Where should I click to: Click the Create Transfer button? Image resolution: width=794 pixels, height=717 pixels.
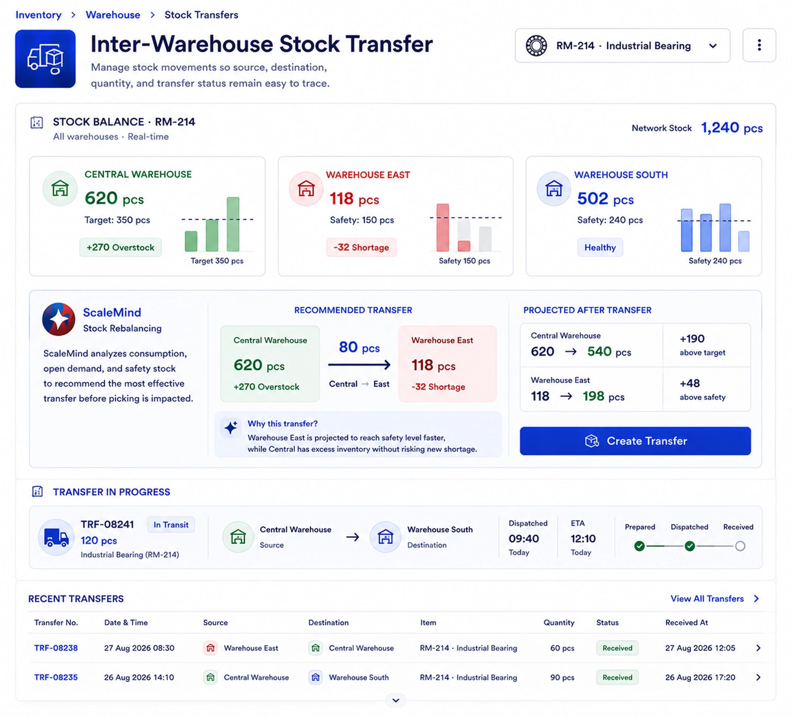pyautogui.click(x=635, y=441)
